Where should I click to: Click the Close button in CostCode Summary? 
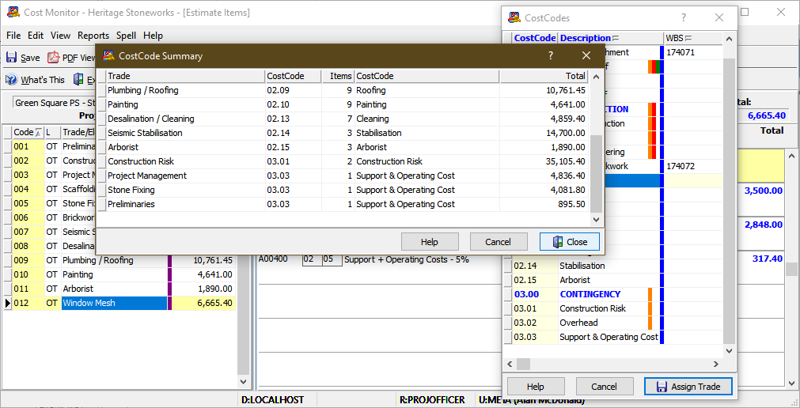pyautogui.click(x=570, y=242)
